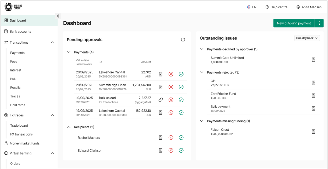Open details for recipient Edward Clarkson

(161, 150)
